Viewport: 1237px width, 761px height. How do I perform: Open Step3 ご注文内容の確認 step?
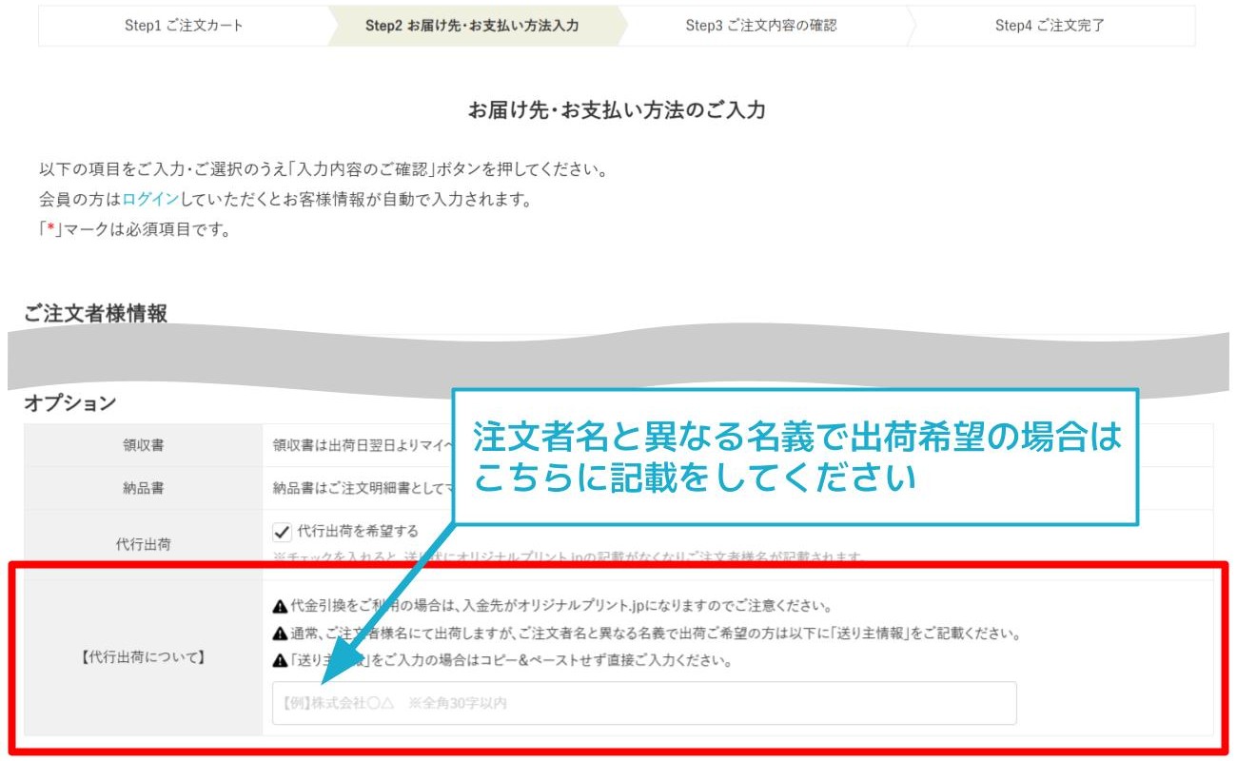[759, 27]
